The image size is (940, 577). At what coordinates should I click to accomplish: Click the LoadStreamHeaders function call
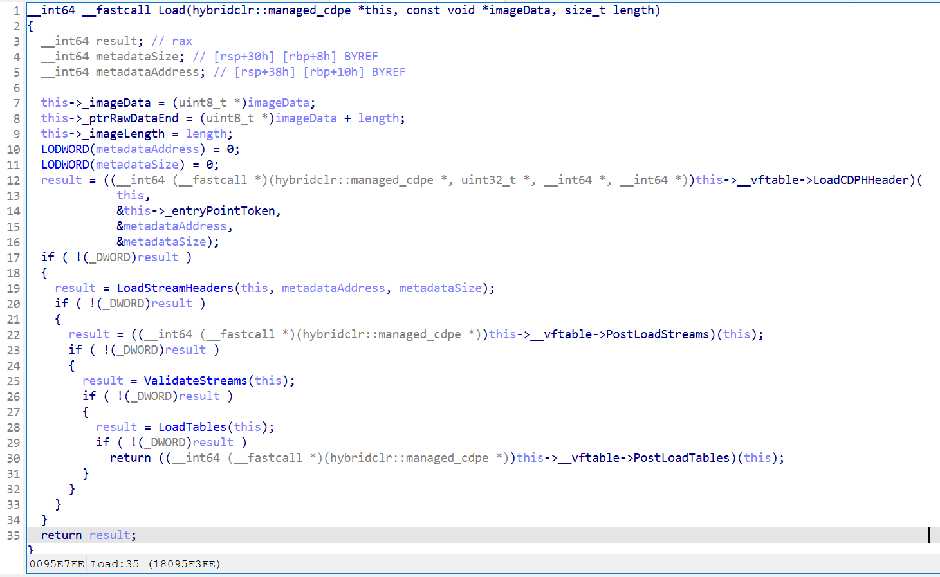point(175,288)
